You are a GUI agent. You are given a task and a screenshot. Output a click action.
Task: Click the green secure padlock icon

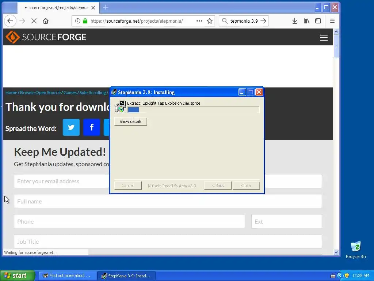85,21
